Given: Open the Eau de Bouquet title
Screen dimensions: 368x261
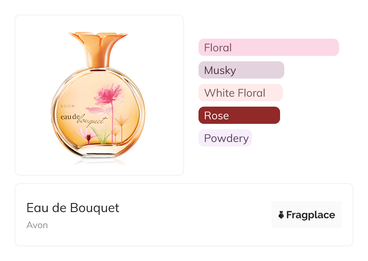Looking at the screenshot, I should point(73,208).
